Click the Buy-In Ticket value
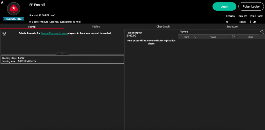Image resolution: width=265 pixels, height=130 pixels. (x=242, y=22)
